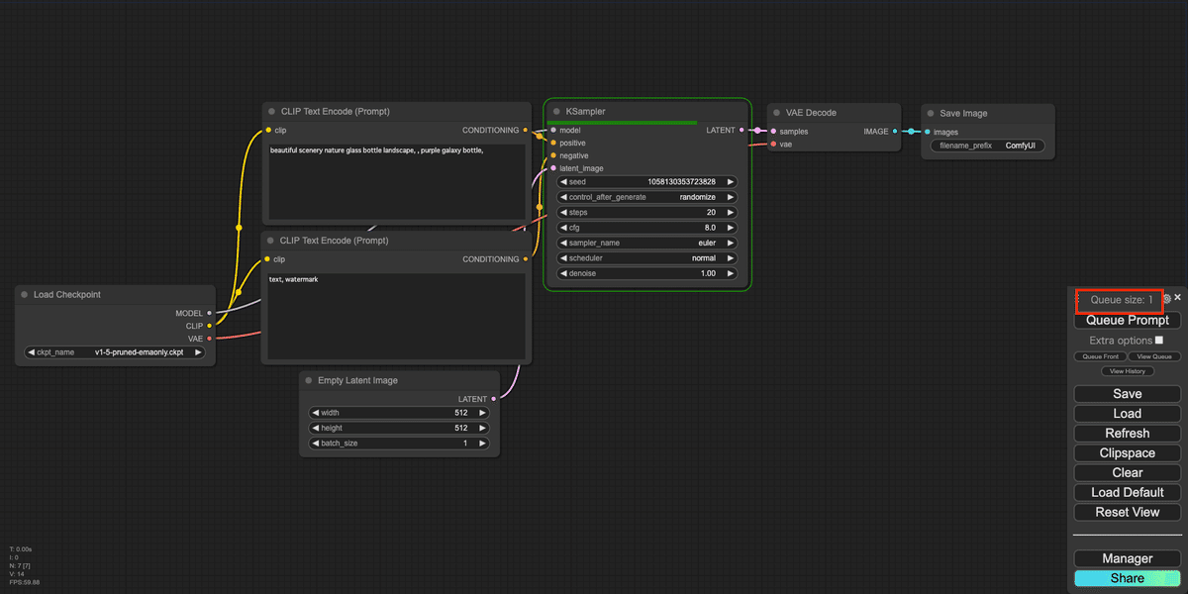The width and height of the screenshot is (1188, 594).
Task: Open the sampler_name combo showing euler
Action: point(646,243)
